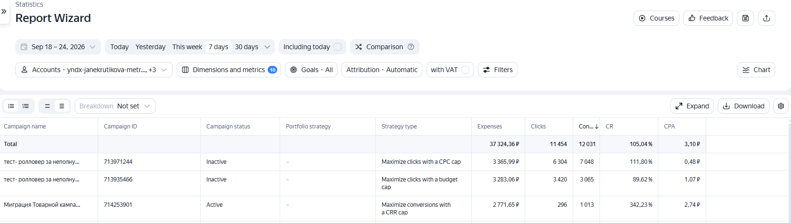The height and width of the screenshot is (223, 791).
Task: Select the flat list view icon
Action: (x=11, y=106)
